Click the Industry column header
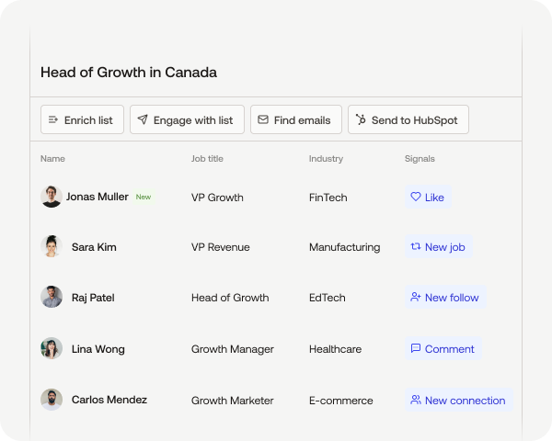 [x=326, y=159]
